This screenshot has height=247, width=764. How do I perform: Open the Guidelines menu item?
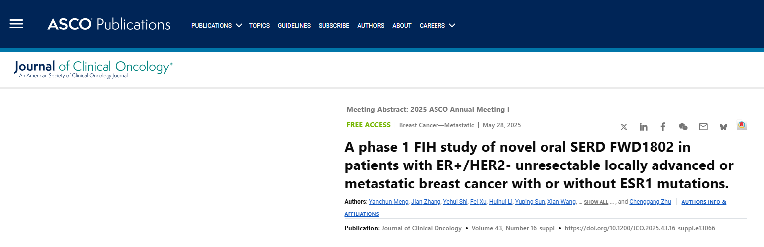tap(294, 26)
